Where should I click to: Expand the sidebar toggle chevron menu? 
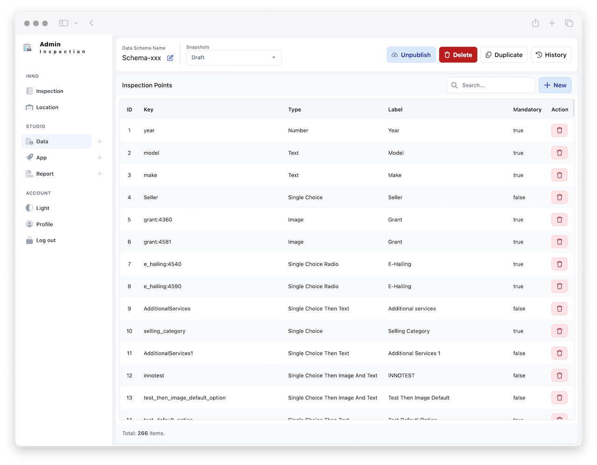[x=76, y=23]
